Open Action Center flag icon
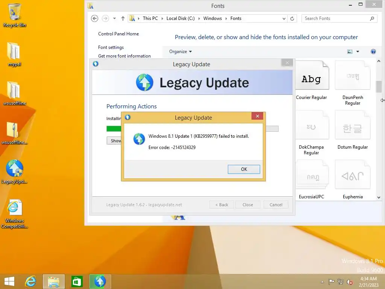This screenshot has height=289, width=385. tap(331, 281)
